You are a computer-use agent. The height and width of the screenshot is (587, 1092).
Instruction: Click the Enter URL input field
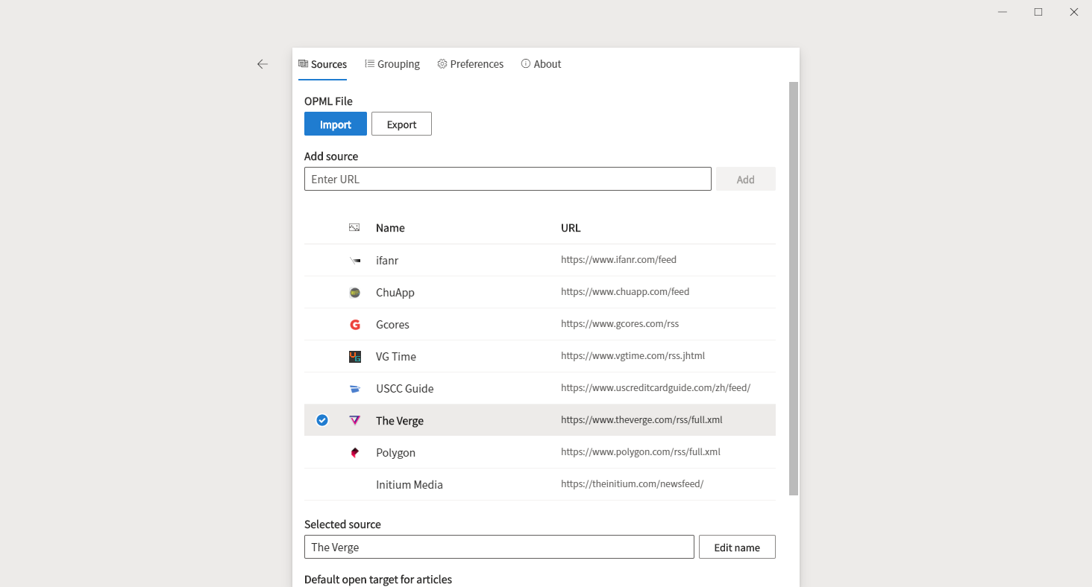507,179
